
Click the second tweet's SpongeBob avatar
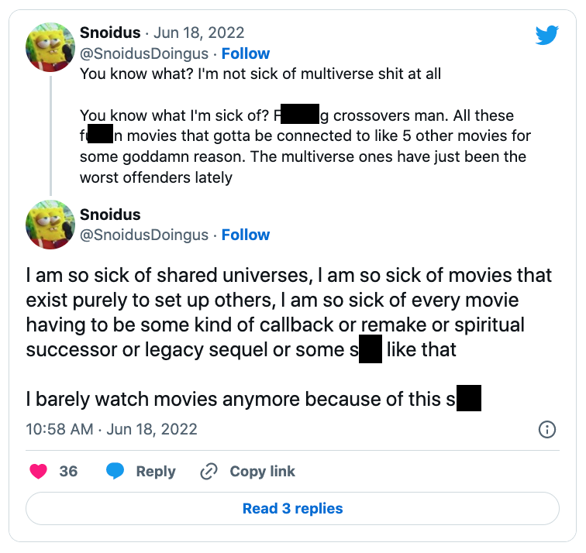(x=50, y=225)
